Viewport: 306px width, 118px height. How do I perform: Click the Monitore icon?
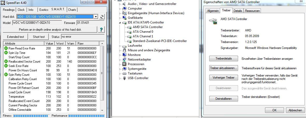(x=124, y=55)
